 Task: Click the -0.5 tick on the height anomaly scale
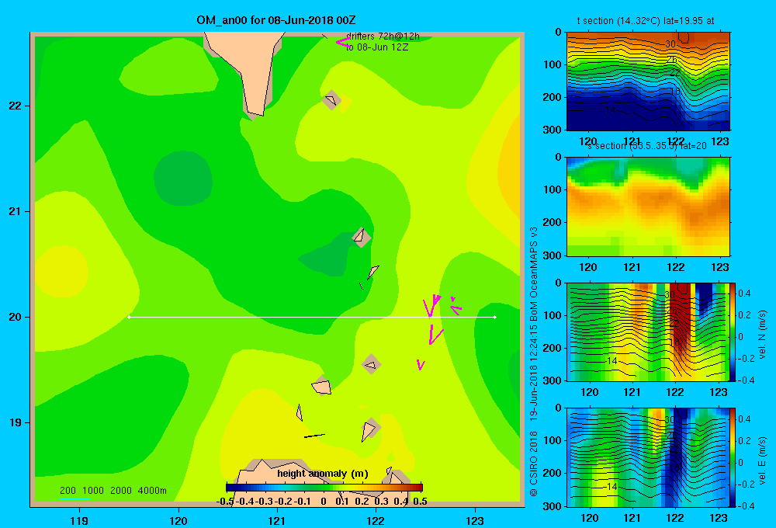click(x=225, y=502)
